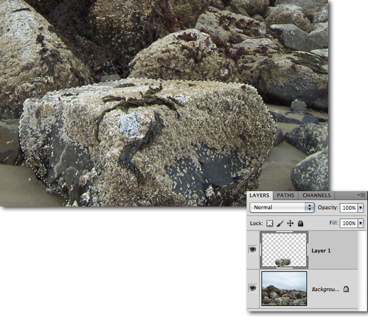Open the Normal blend mode dropdown
368x326 pixels.
click(x=282, y=208)
